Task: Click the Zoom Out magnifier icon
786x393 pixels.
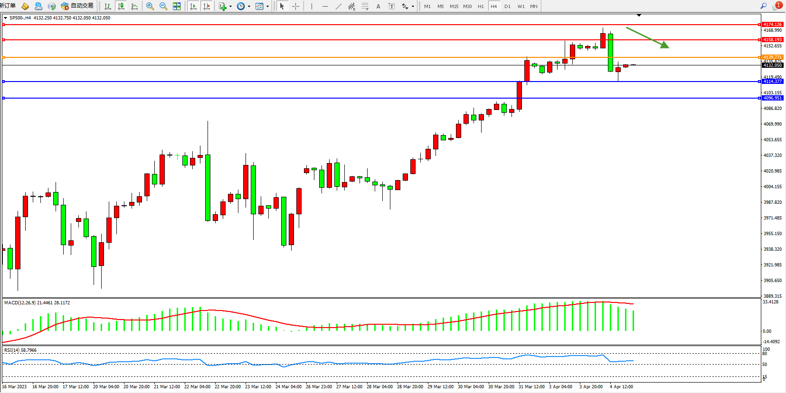Action: [163, 6]
